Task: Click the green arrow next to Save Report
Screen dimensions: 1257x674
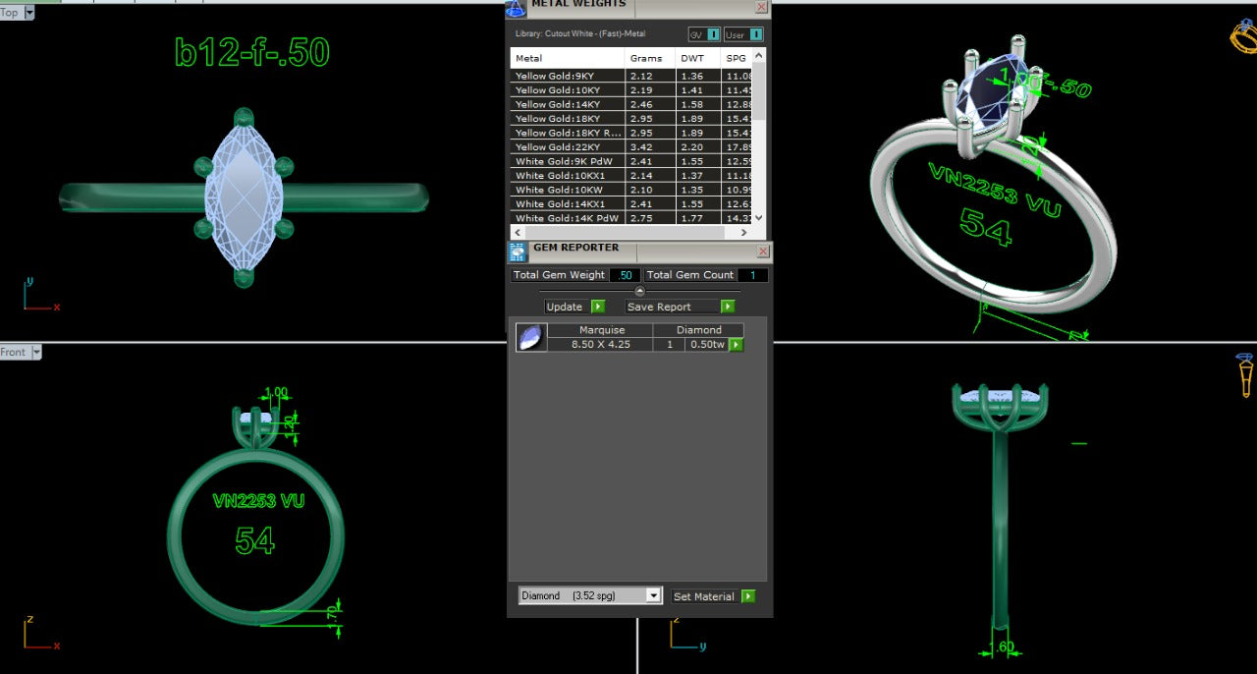Action: (728, 307)
